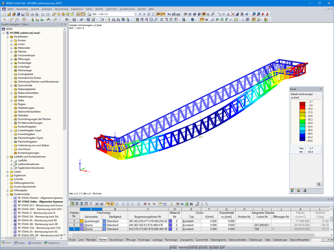Toggle the KARTES status button

(193, 248)
